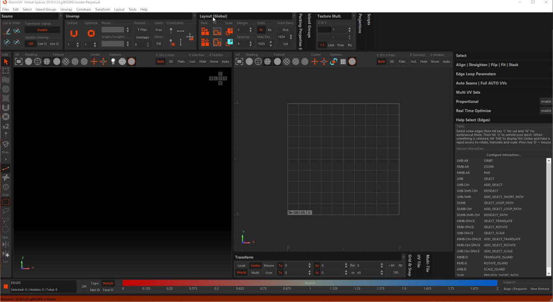
Task: Click first Center crosshair icon in 3D viewport
Action: tap(94, 62)
